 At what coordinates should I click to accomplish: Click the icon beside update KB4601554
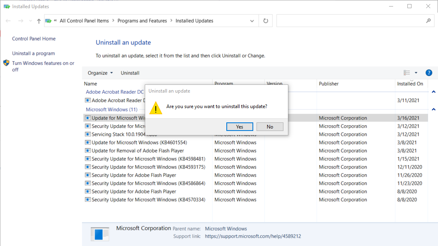pyautogui.click(x=87, y=142)
